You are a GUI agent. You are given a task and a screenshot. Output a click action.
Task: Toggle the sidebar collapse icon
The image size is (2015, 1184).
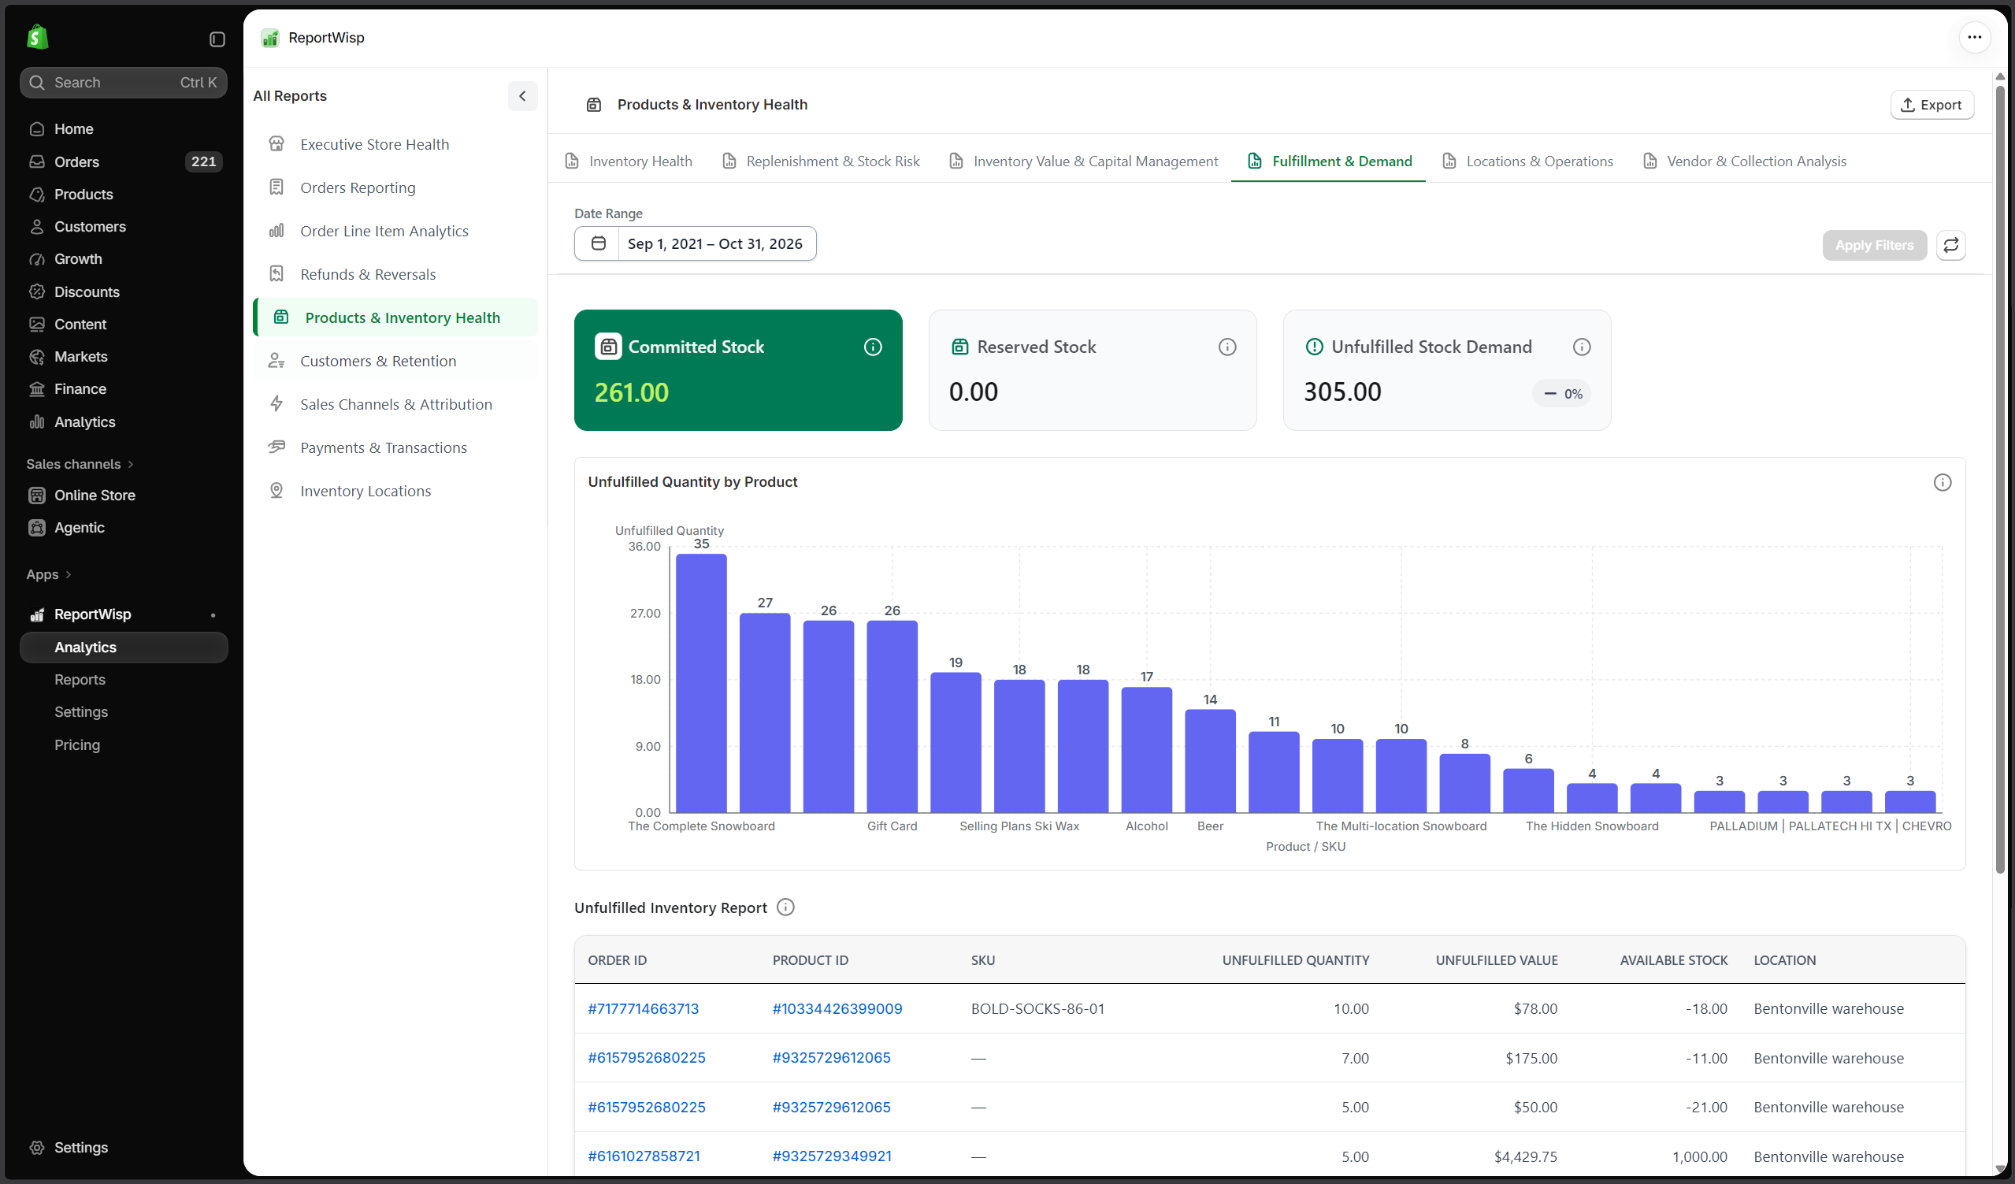pos(217,39)
